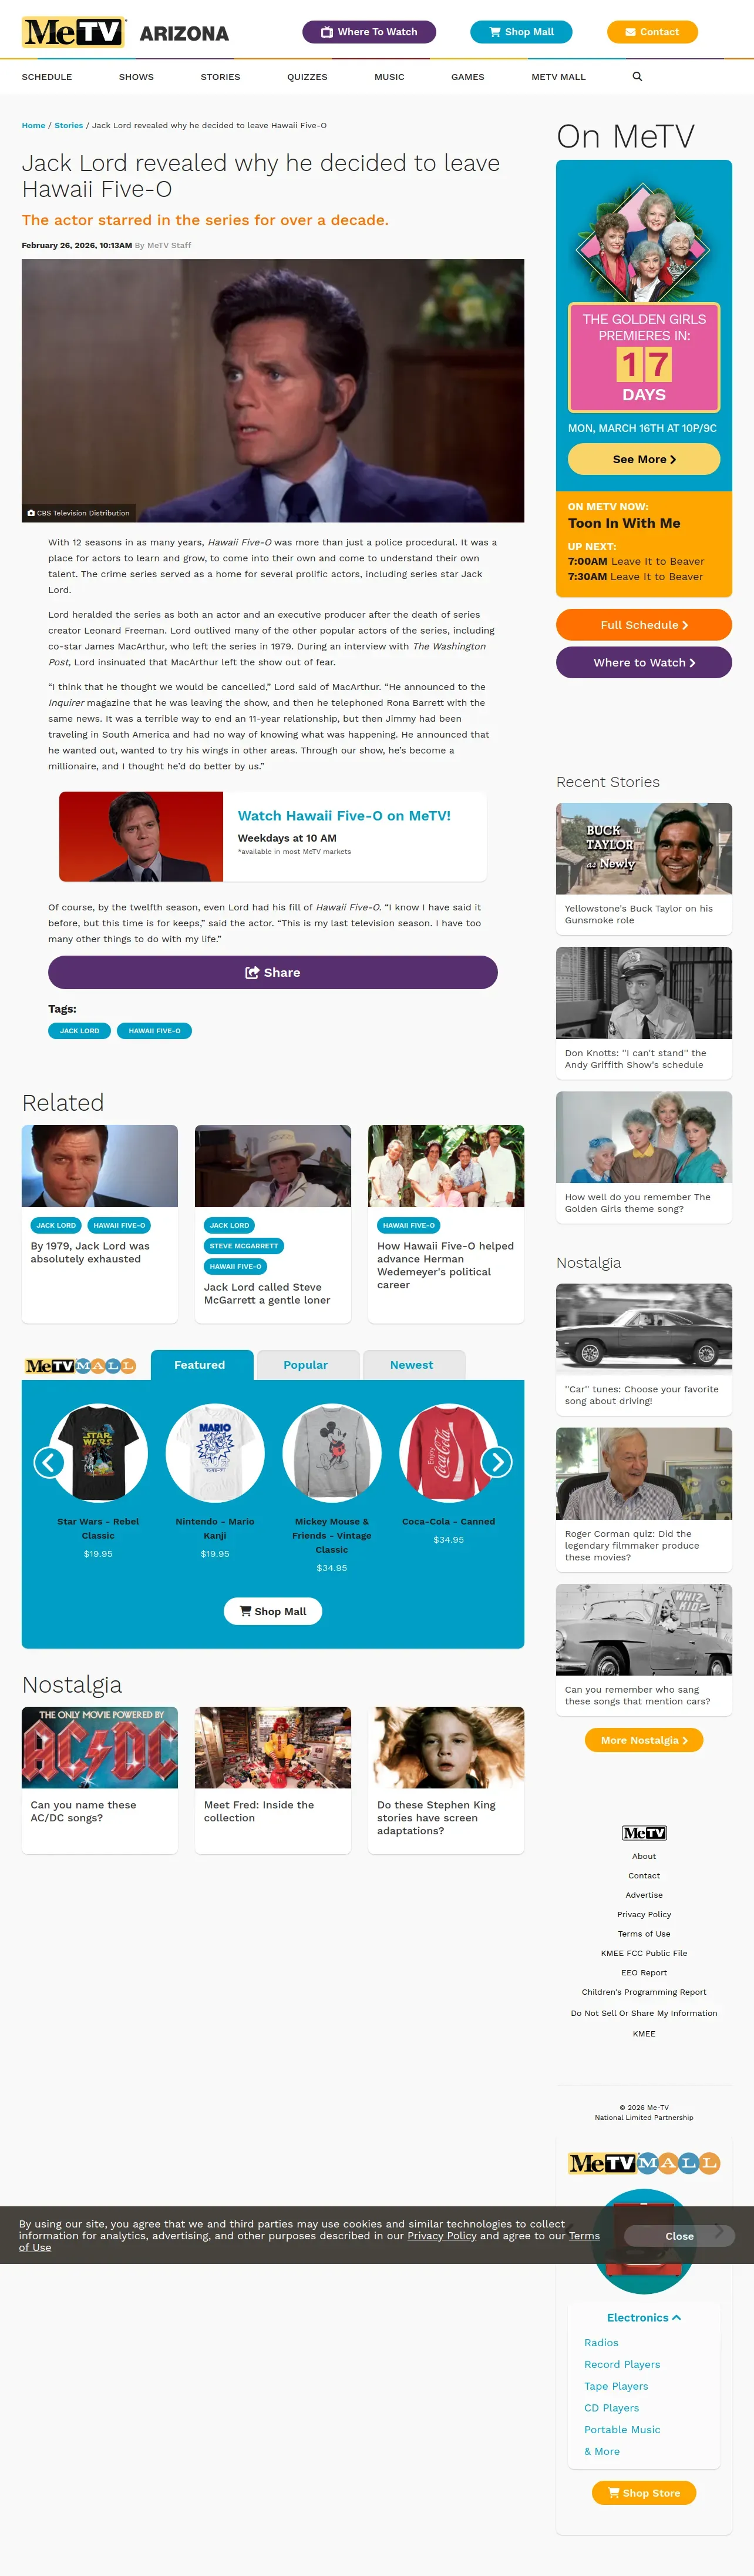Click the Share button below the article
The height and width of the screenshot is (2576, 754).
click(272, 972)
